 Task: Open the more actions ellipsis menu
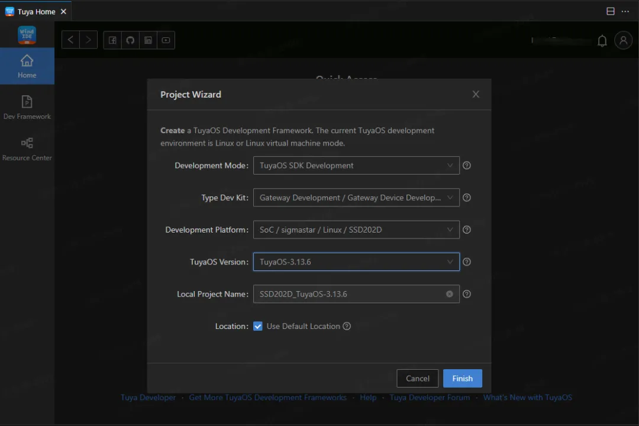625,11
